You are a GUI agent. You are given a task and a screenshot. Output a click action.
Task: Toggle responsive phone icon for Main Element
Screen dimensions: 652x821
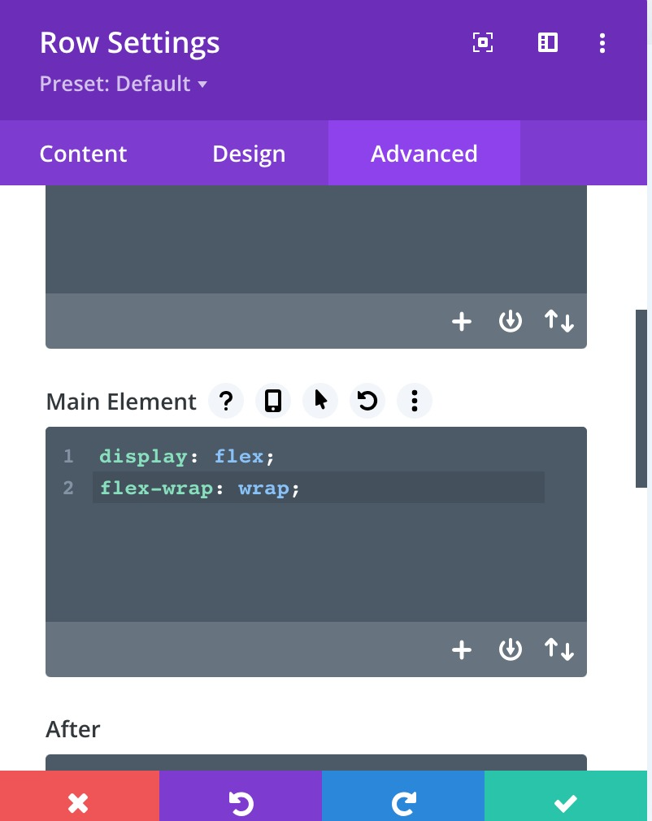(x=273, y=401)
